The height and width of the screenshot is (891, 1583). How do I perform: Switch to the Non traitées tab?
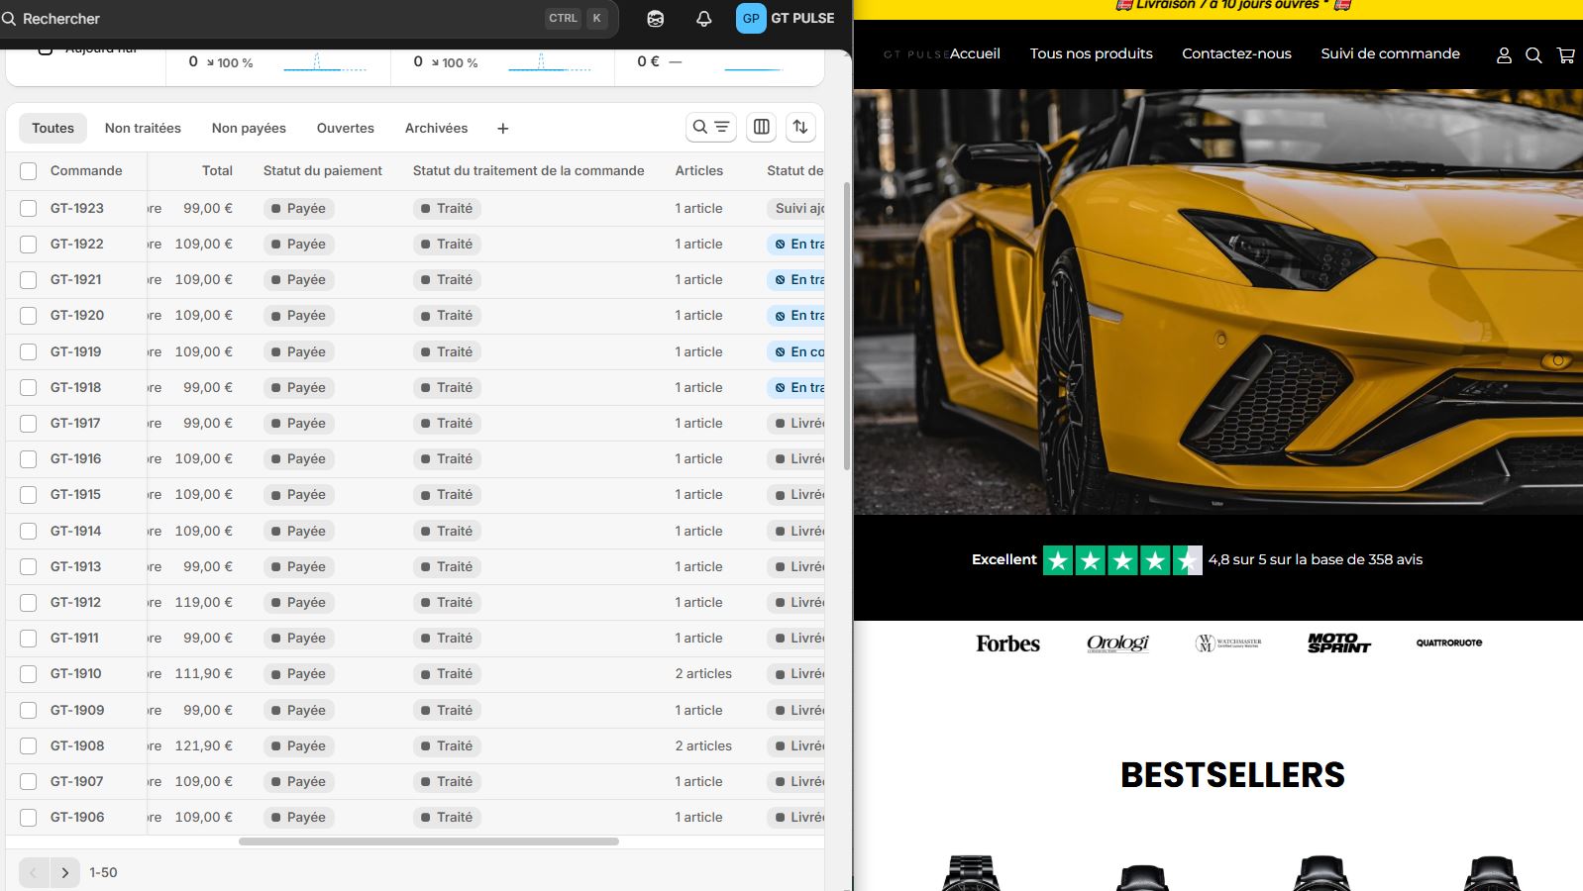(143, 129)
